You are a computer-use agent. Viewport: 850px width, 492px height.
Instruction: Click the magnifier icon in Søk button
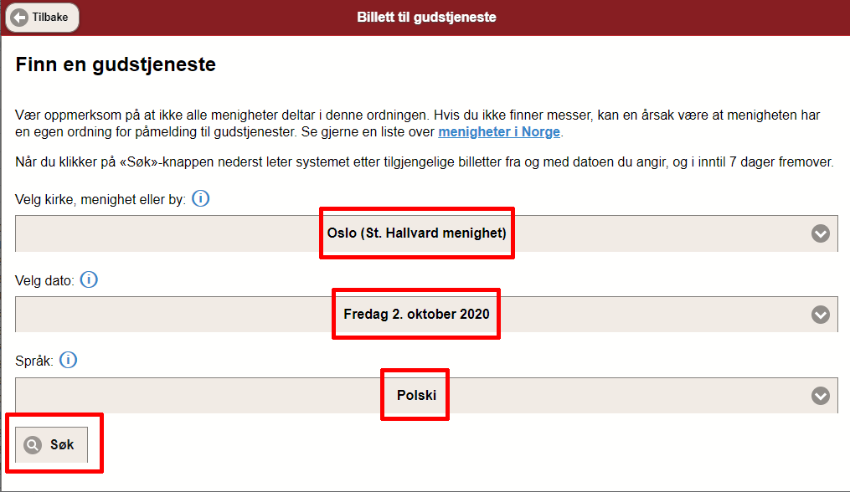tap(33, 445)
